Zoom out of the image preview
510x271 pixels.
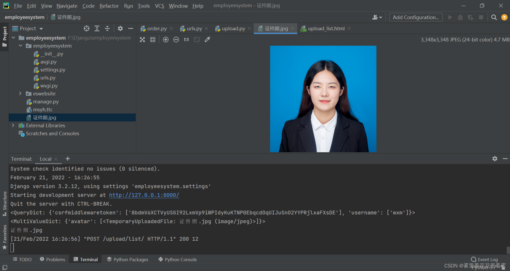pos(176,39)
